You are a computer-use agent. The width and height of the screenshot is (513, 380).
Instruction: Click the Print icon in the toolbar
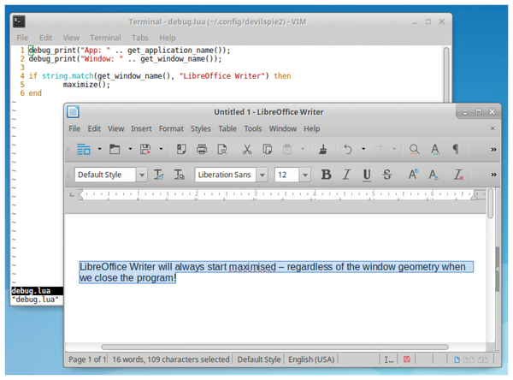[x=202, y=150]
